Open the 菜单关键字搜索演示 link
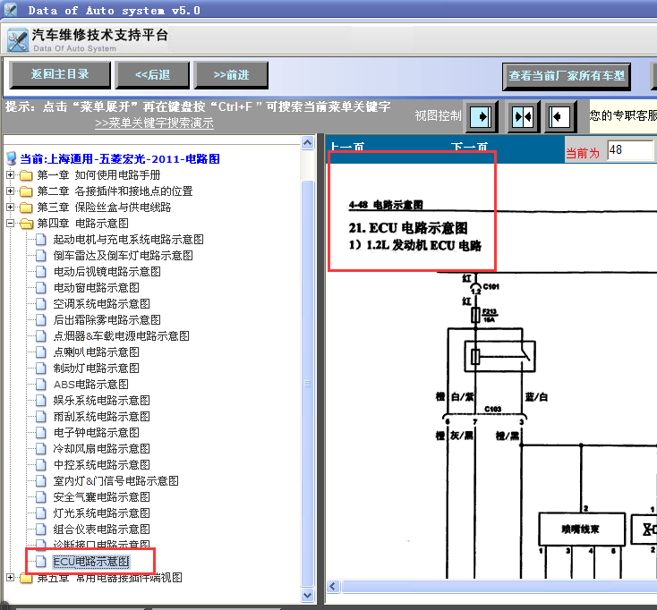The image size is (657, 610). point(154,123)
